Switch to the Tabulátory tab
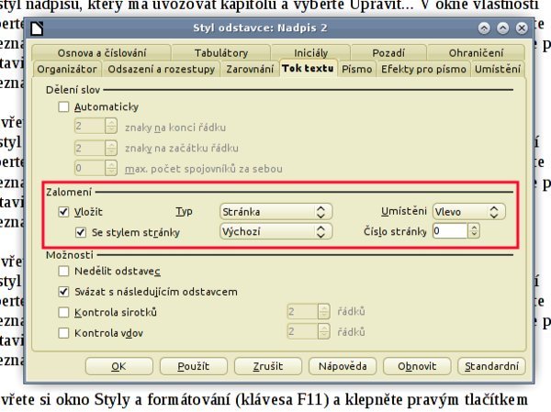 pos(221,52)
